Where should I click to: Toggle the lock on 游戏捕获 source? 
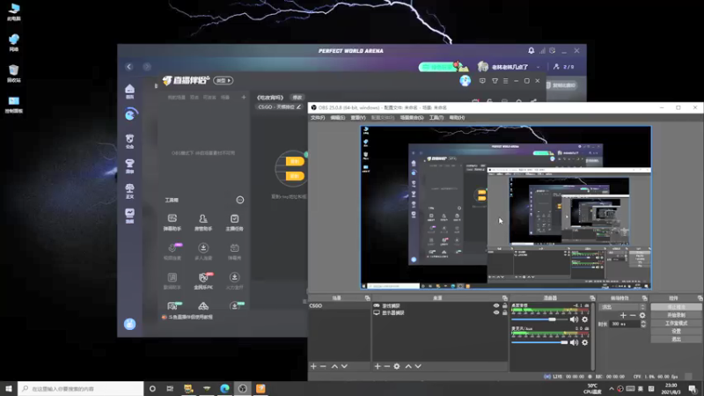tap(504, 305)
